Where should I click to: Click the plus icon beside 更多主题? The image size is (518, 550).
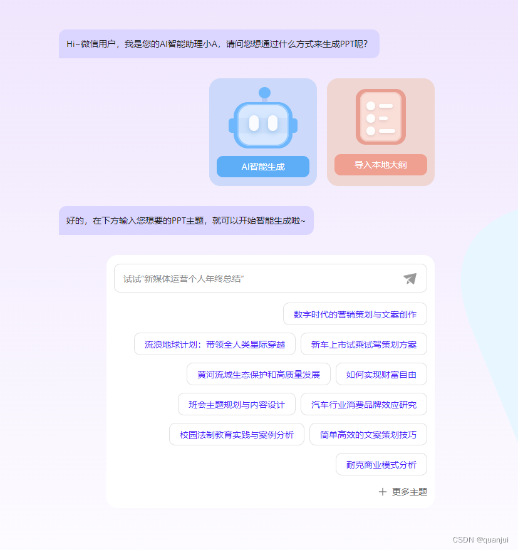pyautogui.click(x=383, y=492)
